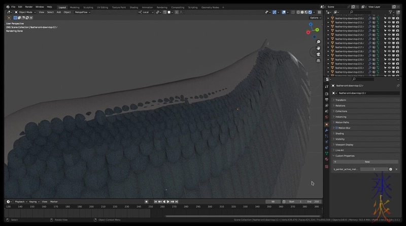Click the outliner filter funnel icon
This screenshot has height=226, width=406.
click(391, 12)
